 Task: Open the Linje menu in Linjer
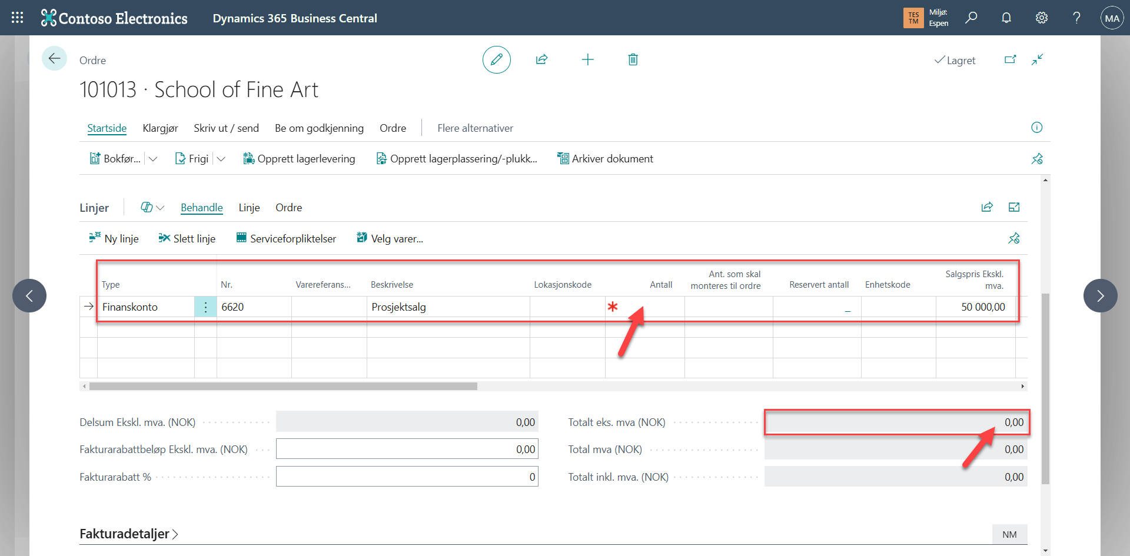coord(249,208)
